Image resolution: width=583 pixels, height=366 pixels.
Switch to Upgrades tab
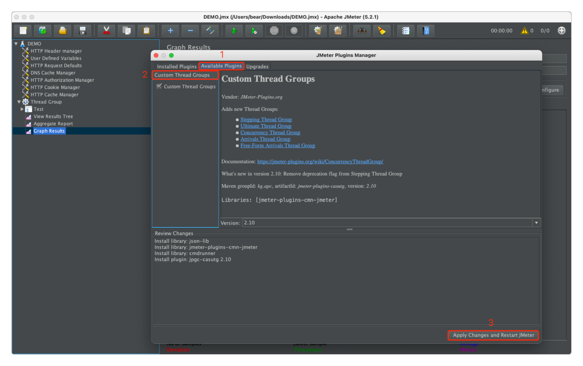pyautogui.click(x=257, y=67)
